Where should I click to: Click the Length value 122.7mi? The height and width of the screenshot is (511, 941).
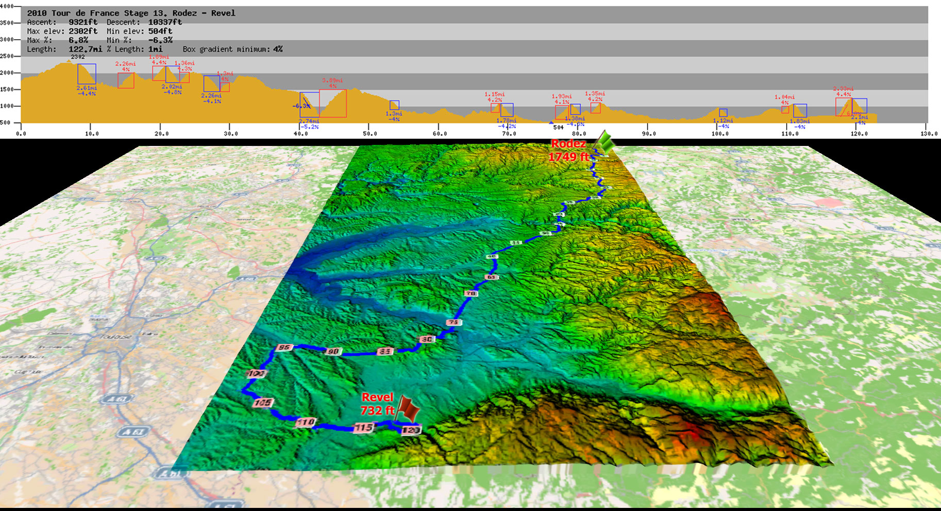85,50
